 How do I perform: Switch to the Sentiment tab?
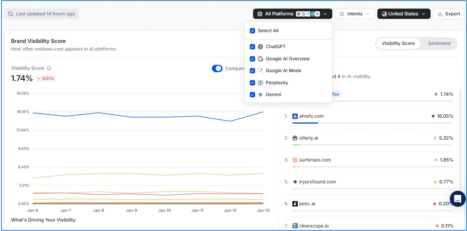439,43
